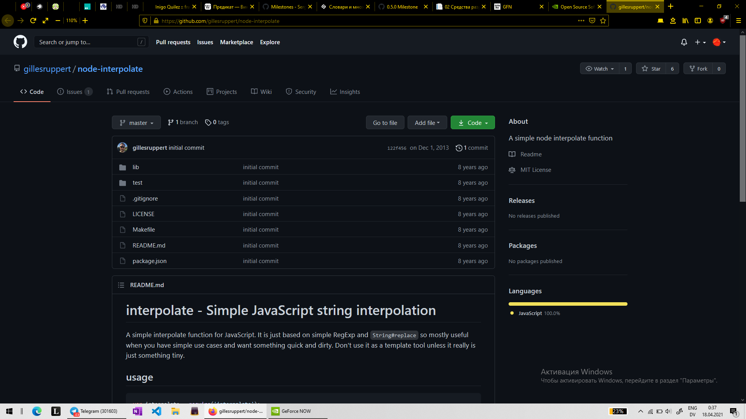Click browser back arrow
Screen dimensions: 746x419
click(8, 21)
